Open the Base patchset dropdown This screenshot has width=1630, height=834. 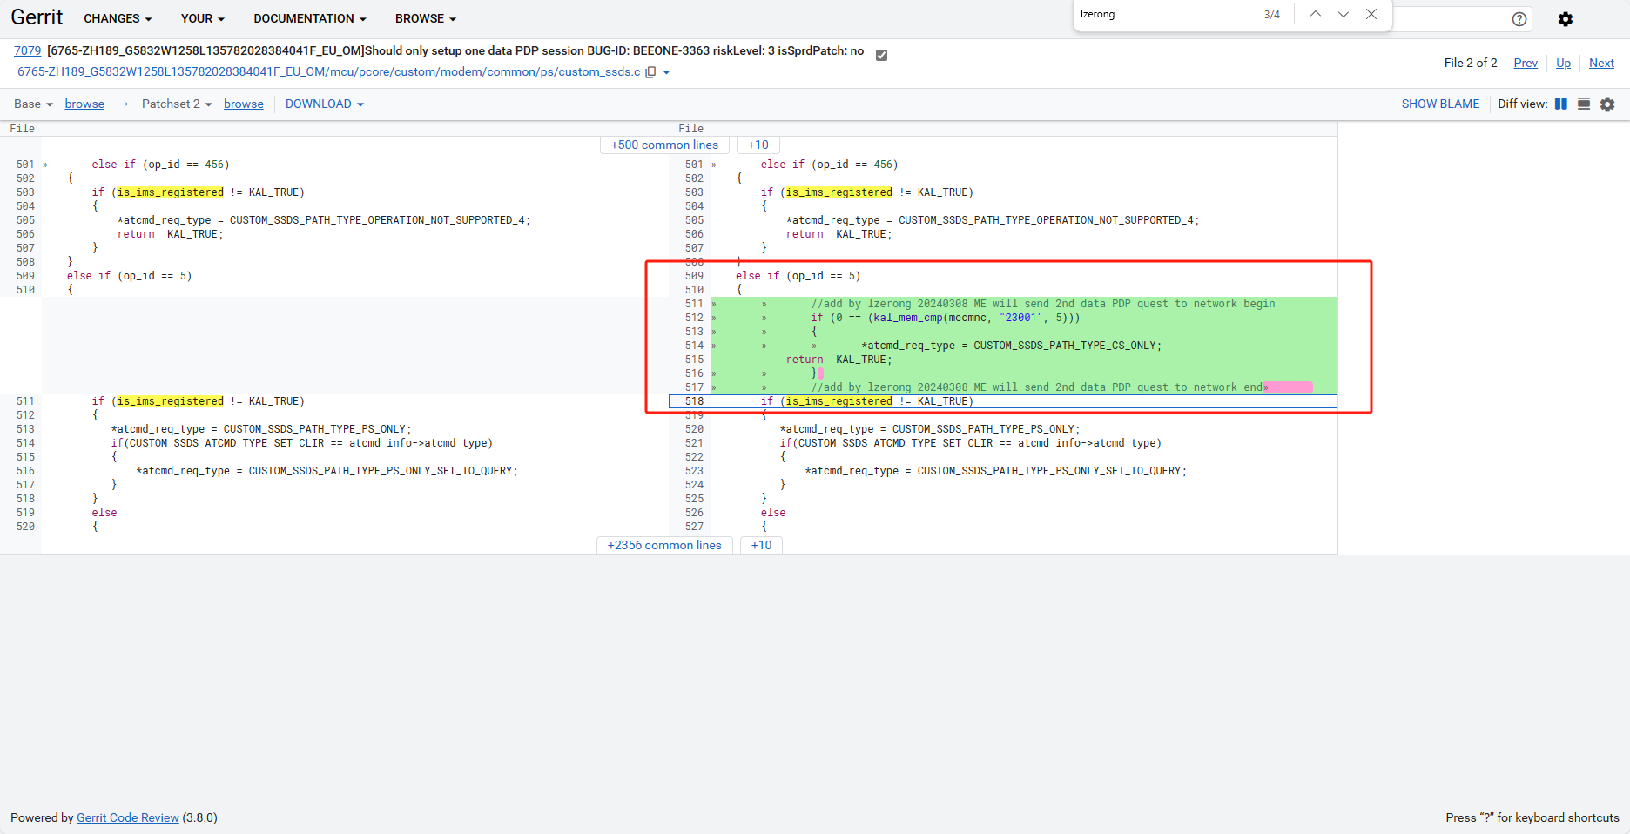pos(33,104)
